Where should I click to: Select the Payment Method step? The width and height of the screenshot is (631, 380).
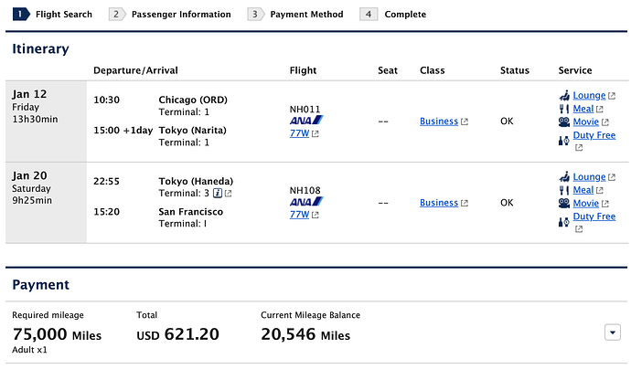click(x=295, y=15)
